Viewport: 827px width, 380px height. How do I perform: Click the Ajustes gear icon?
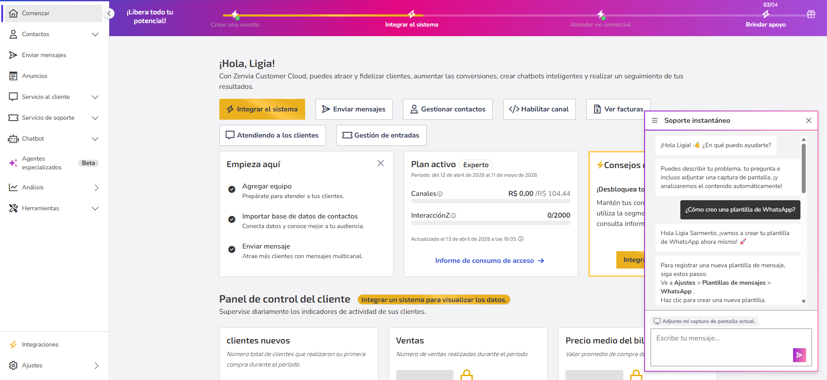pos(13,365)
